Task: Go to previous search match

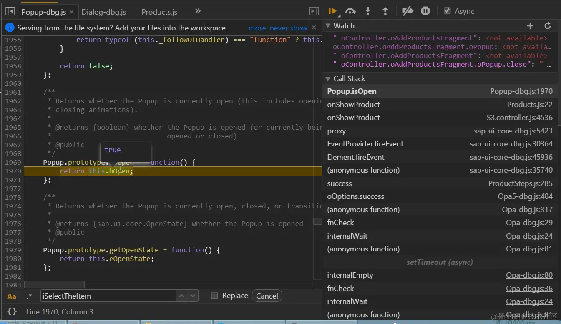Action: [x=181, y=296]
